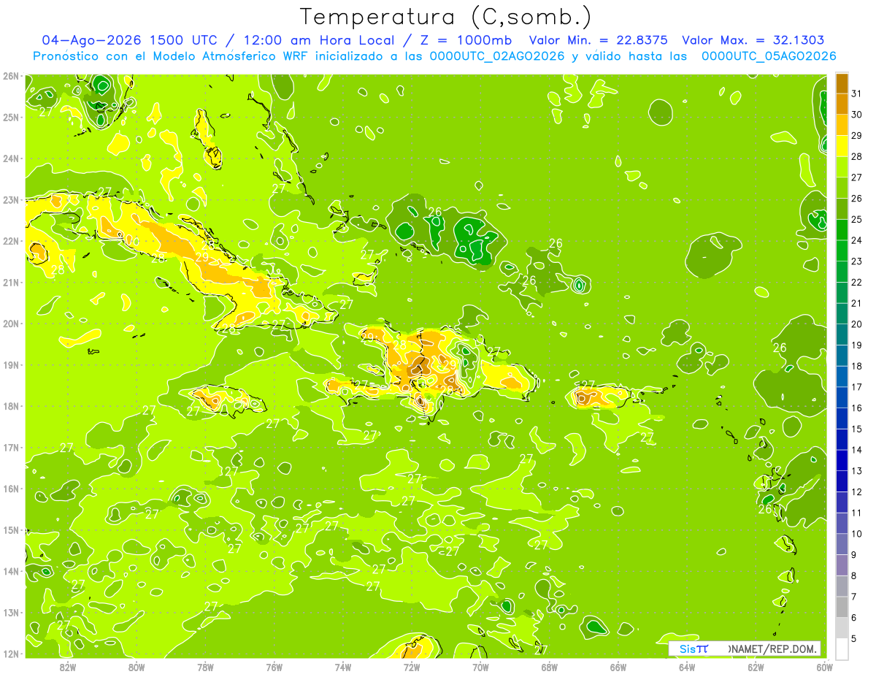Click the 78W longitude axis label

pyautogui.click(x=205, y=667)
